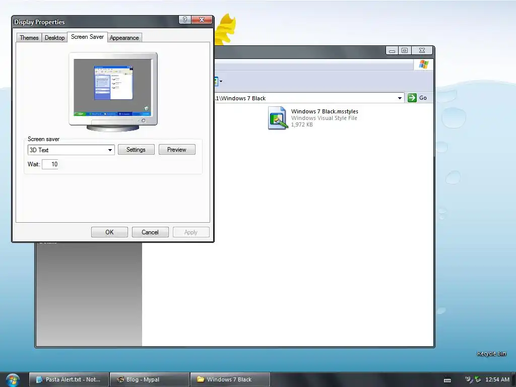This screenshot has height=387, width=516.
Task: Switch to Blog - Mypal taskbar button
Action: pyautogui.click(x=150, y=379)
